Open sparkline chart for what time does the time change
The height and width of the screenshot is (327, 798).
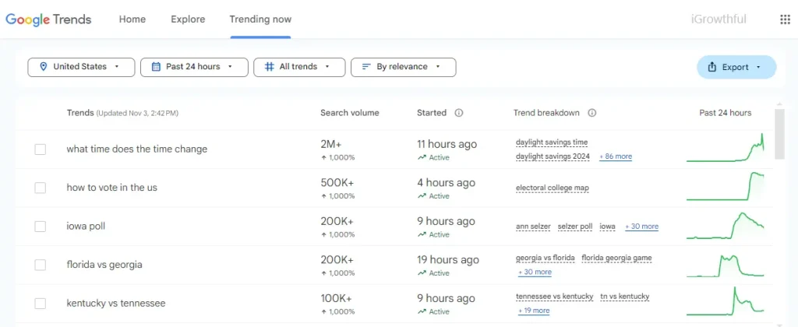[726, 148]
